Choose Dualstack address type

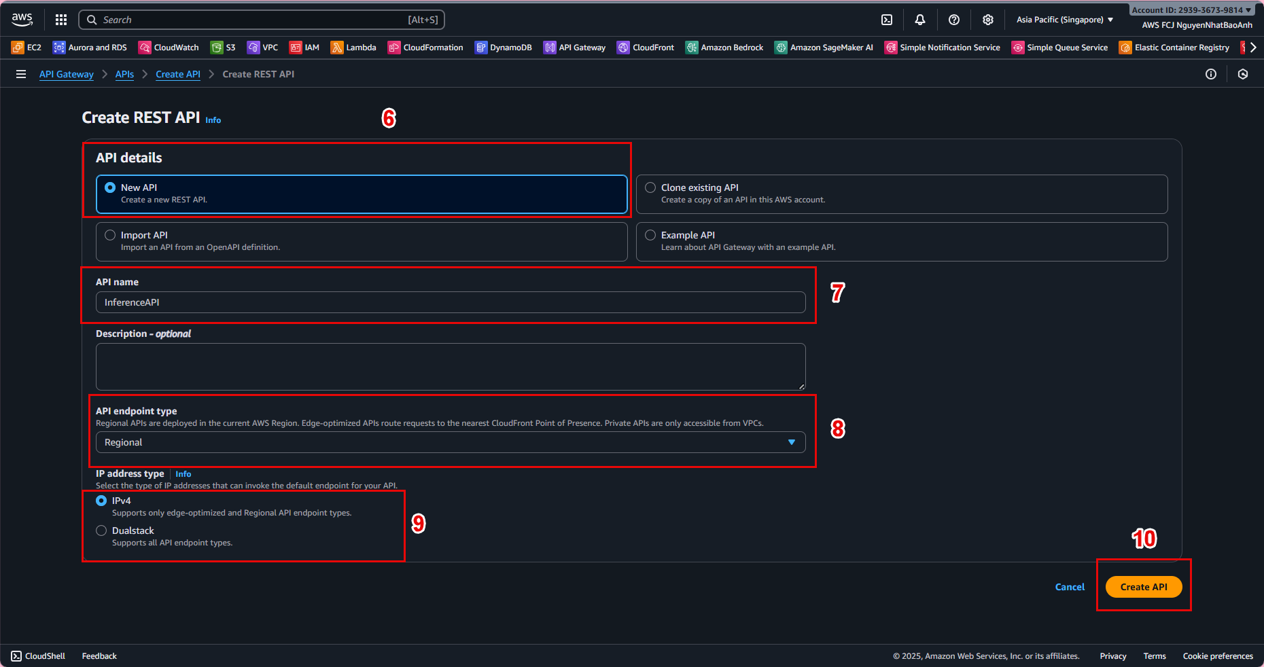101,530
